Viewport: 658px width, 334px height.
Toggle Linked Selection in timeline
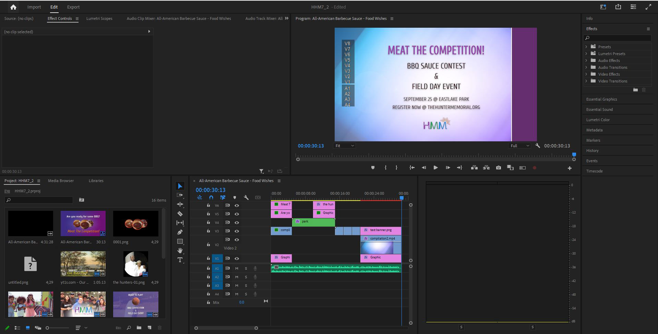pyautogui.click(x=223, y=197)
